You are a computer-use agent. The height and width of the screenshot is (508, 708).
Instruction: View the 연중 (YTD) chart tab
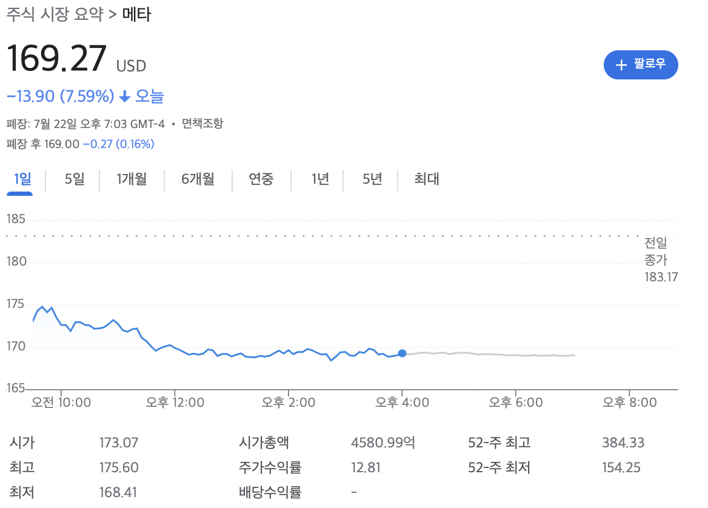pos(261,179)
